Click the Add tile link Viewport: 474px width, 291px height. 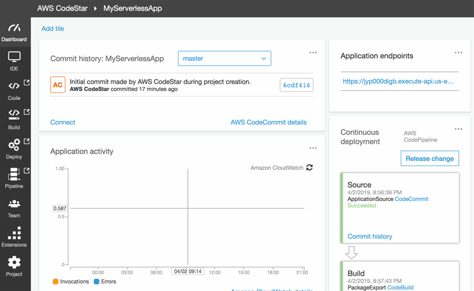point(53,29)
